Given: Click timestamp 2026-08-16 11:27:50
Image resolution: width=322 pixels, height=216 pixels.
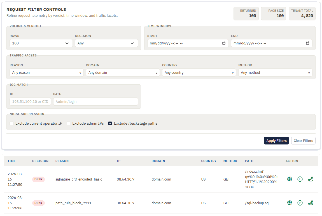Looking at the screenshot, I should [15, 179].
